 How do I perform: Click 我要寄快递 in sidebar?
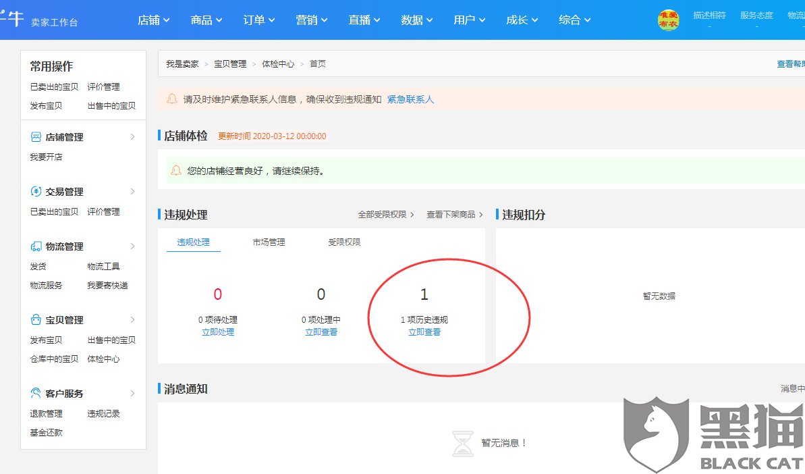tap(107, 285)
